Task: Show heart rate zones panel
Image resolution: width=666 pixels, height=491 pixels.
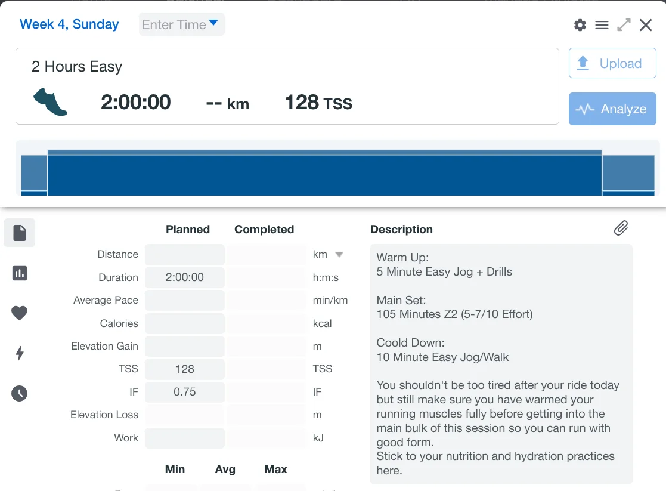Action: [x=20, y=313]
